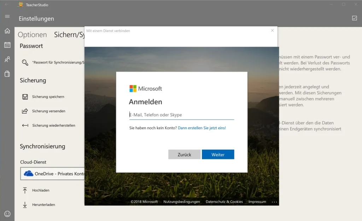Click the key icon for sync password
The width and height of the screenshot is (362, 221).
point(25,62)
